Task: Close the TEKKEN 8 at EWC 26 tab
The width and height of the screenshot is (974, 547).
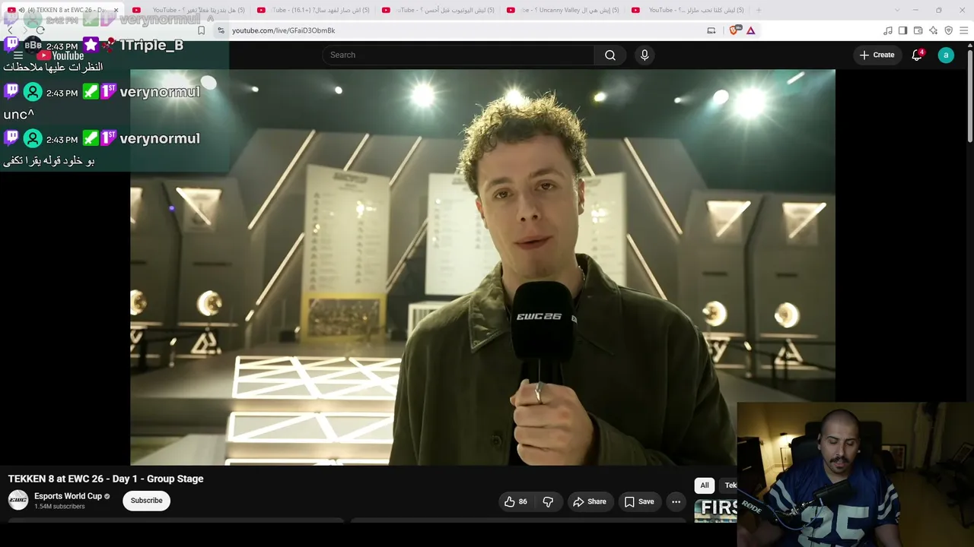Action: pyautogui.click(x=116, y=10)
